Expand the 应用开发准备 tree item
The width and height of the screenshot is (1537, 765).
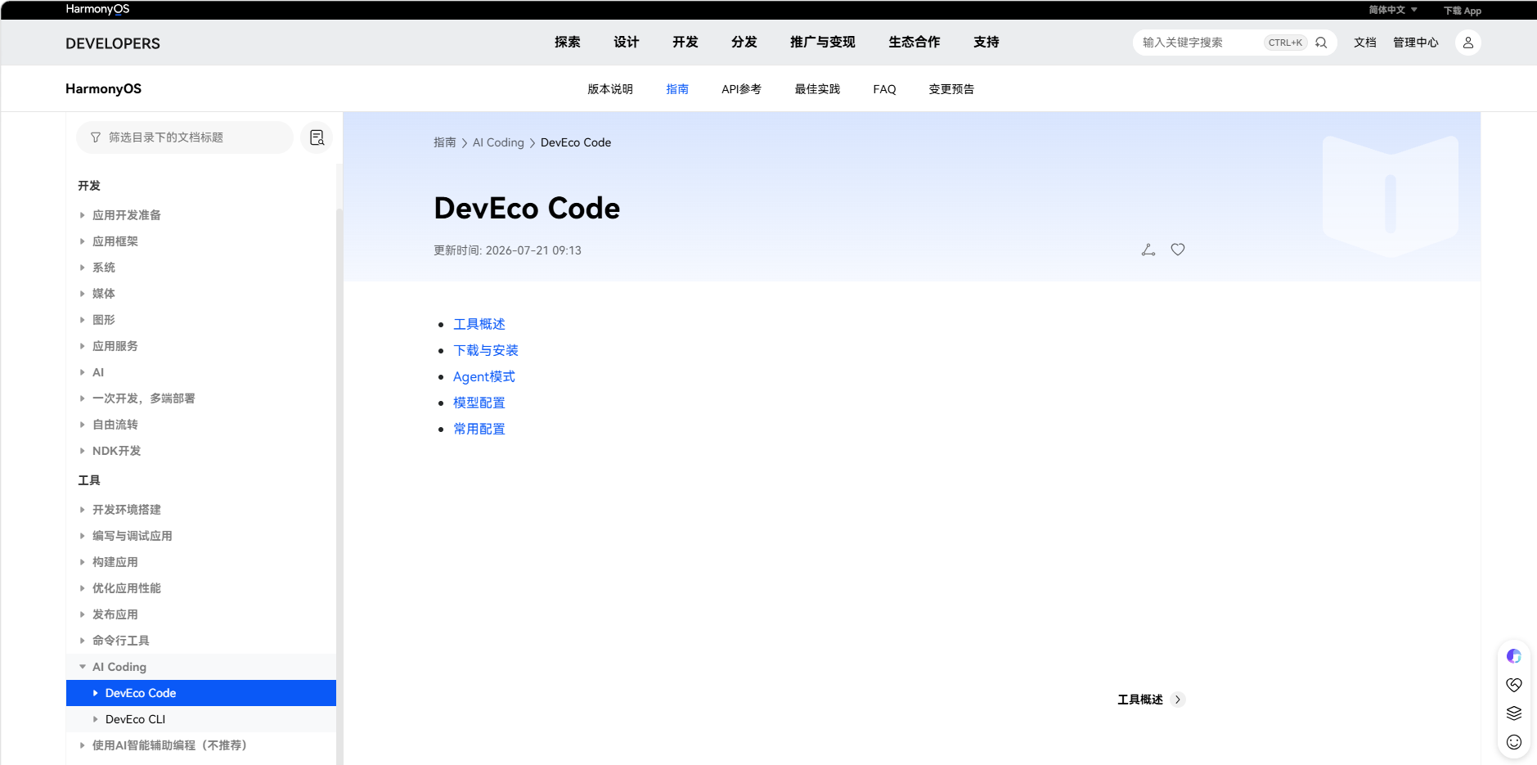tap(82, 215)
